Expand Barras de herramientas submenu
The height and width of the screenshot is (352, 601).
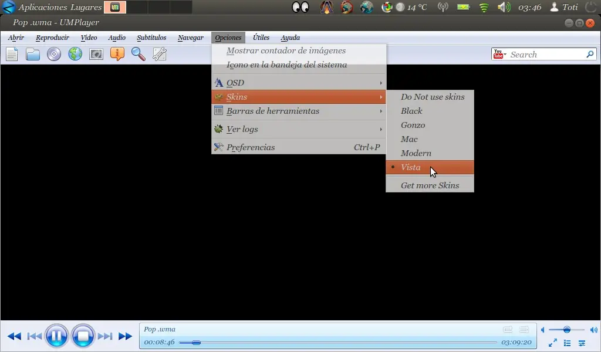[299, 111]
